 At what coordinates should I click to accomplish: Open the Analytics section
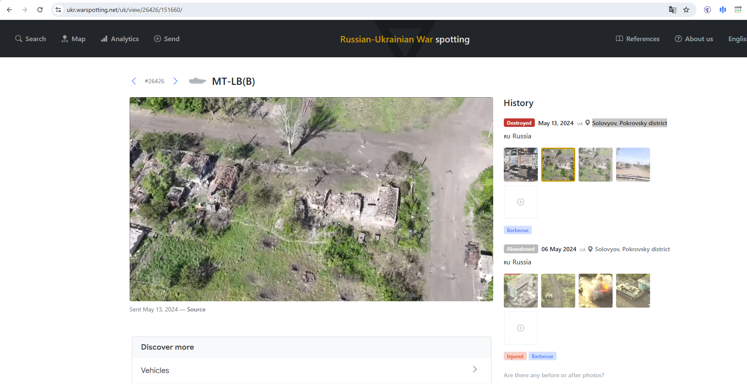(x=119, y=39)
